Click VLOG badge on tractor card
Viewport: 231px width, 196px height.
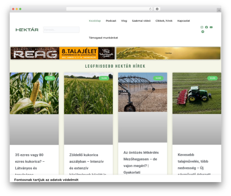[213, 78]
